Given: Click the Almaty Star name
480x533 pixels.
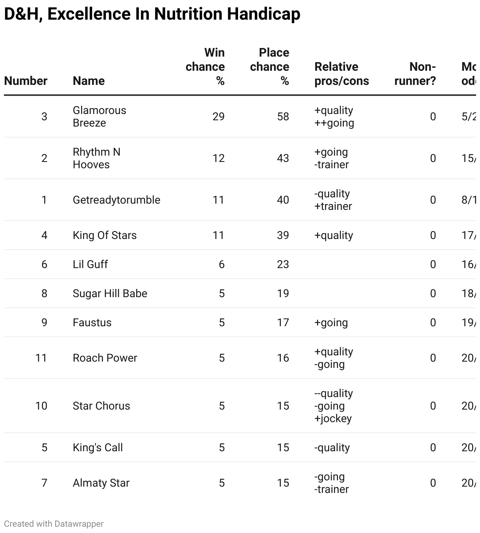Looking at the screenshot, I should coord(101,483).
